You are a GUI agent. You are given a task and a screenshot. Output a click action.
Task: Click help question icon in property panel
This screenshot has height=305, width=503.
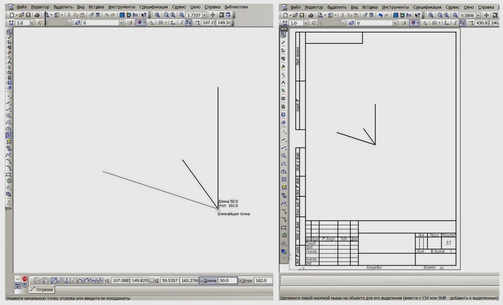pos(24,285)
